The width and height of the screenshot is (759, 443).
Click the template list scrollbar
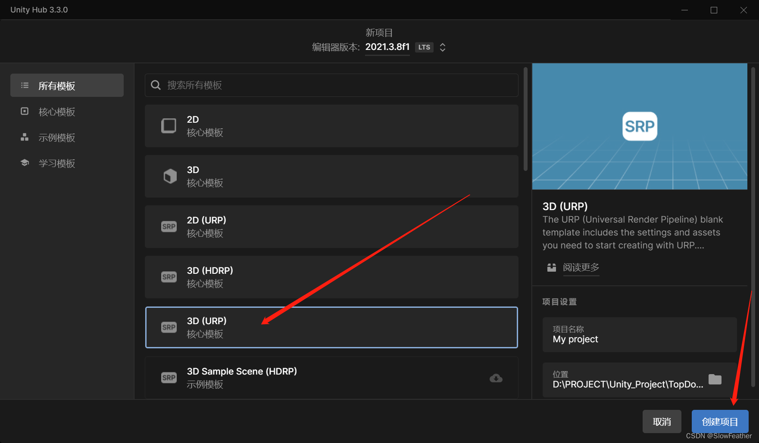[x=525, y=119]
